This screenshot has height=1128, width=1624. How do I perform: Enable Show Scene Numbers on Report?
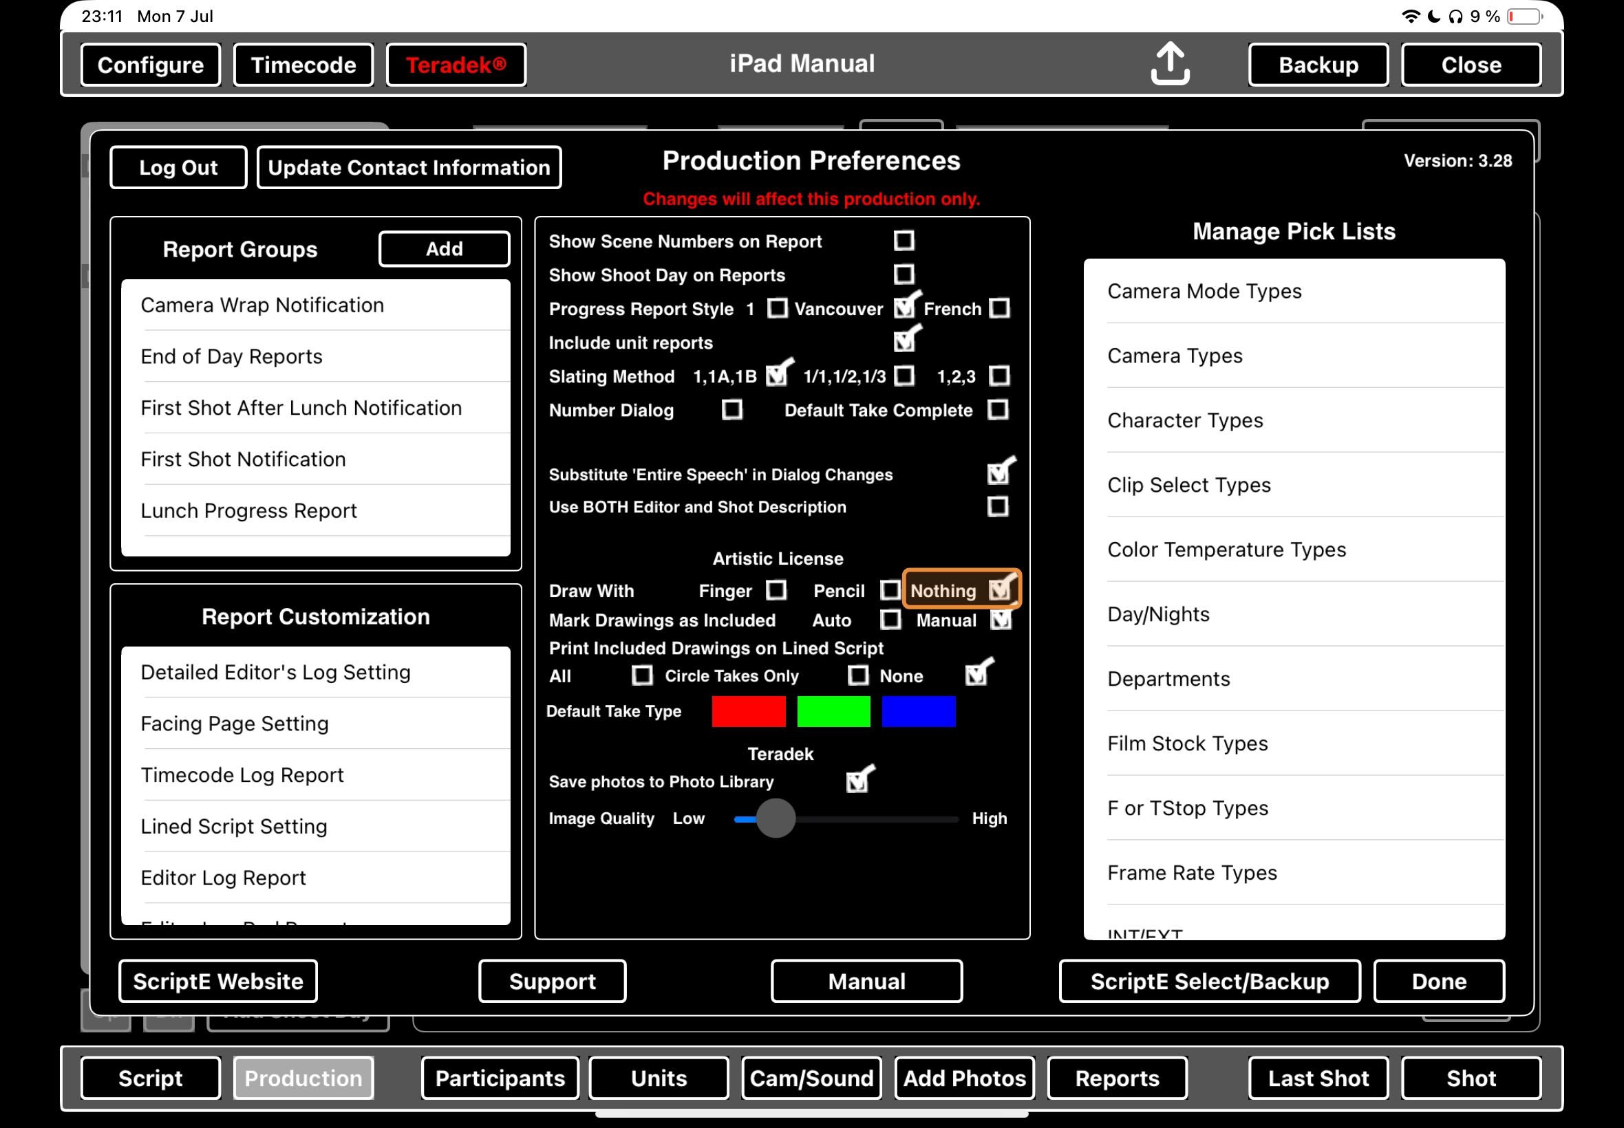904,241
